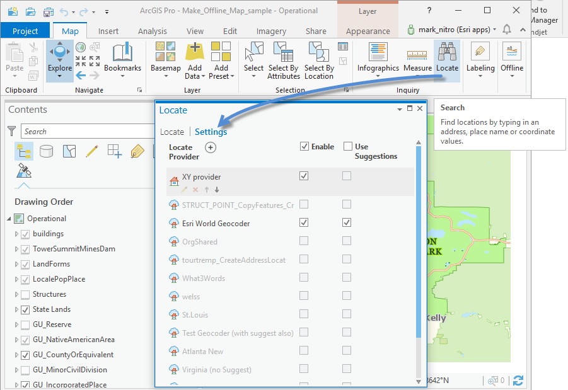Switch to List By Drawing Order view

tap(24, 151)
